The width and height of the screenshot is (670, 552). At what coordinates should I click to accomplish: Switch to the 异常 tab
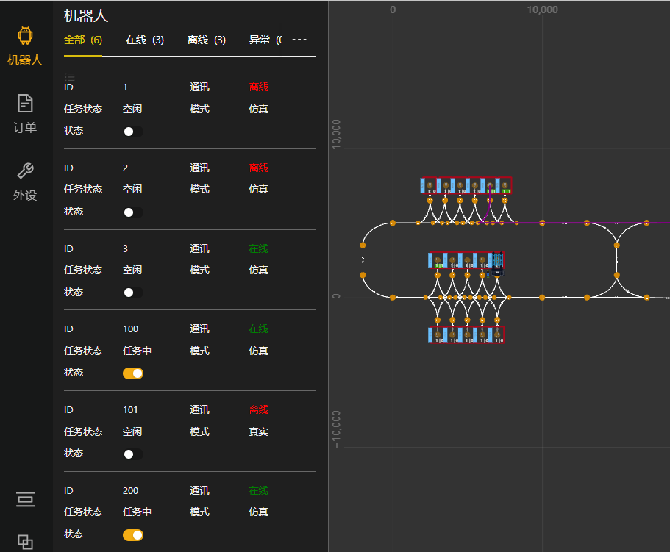point(265,40)
